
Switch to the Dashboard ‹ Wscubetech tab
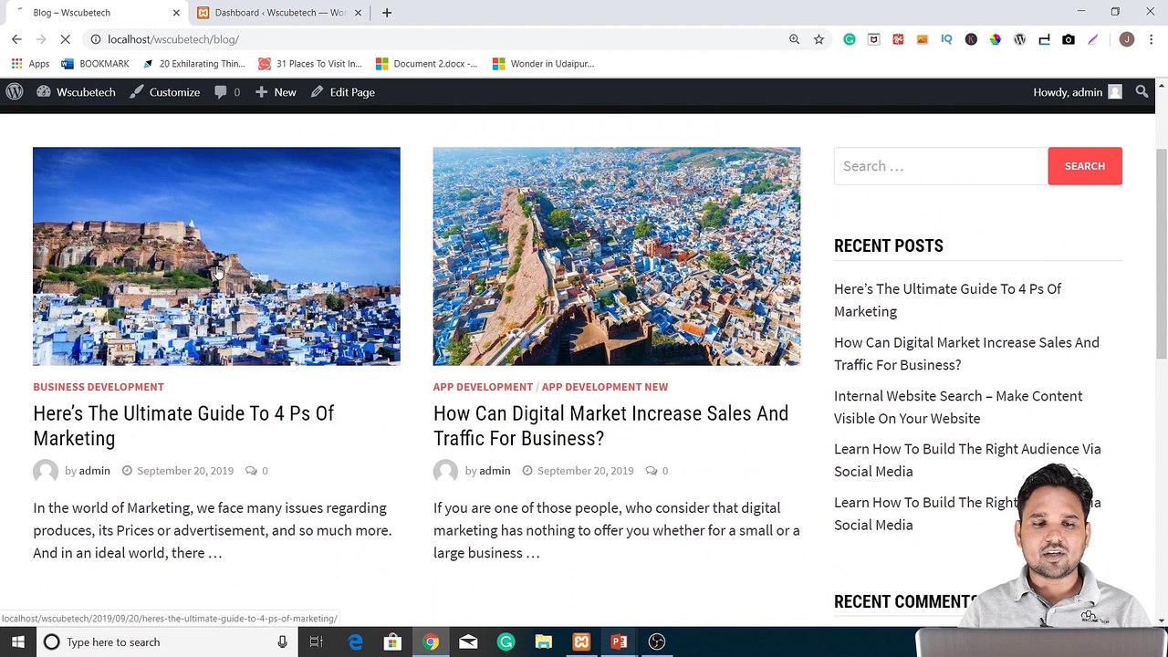point(278,13)
